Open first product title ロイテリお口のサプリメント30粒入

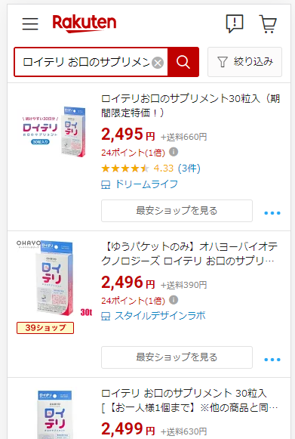click(x=190, y=106)
